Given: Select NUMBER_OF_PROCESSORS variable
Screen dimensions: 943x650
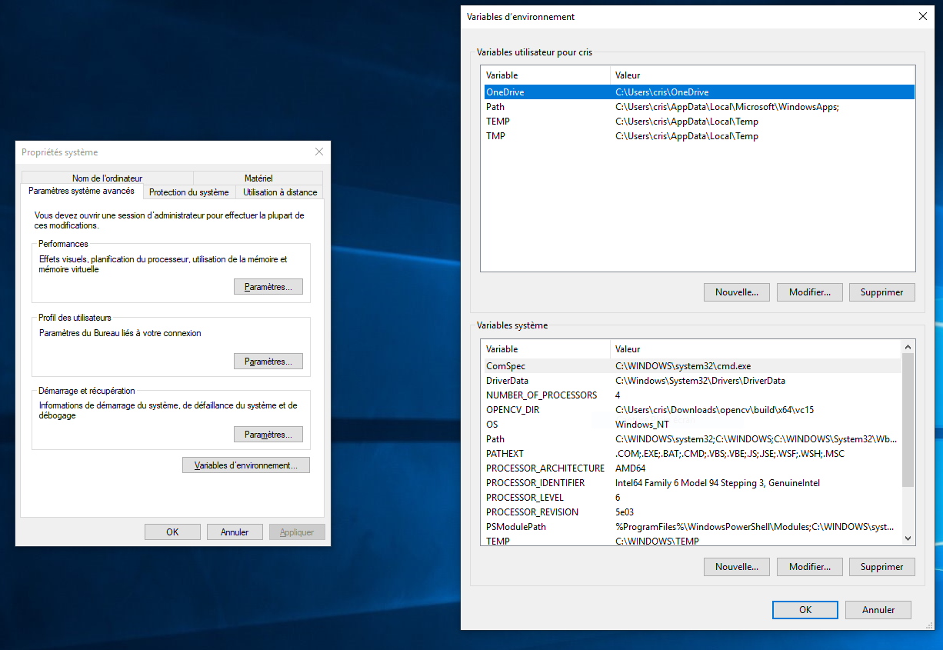Looking at the screenshot, I should point(692,395).
